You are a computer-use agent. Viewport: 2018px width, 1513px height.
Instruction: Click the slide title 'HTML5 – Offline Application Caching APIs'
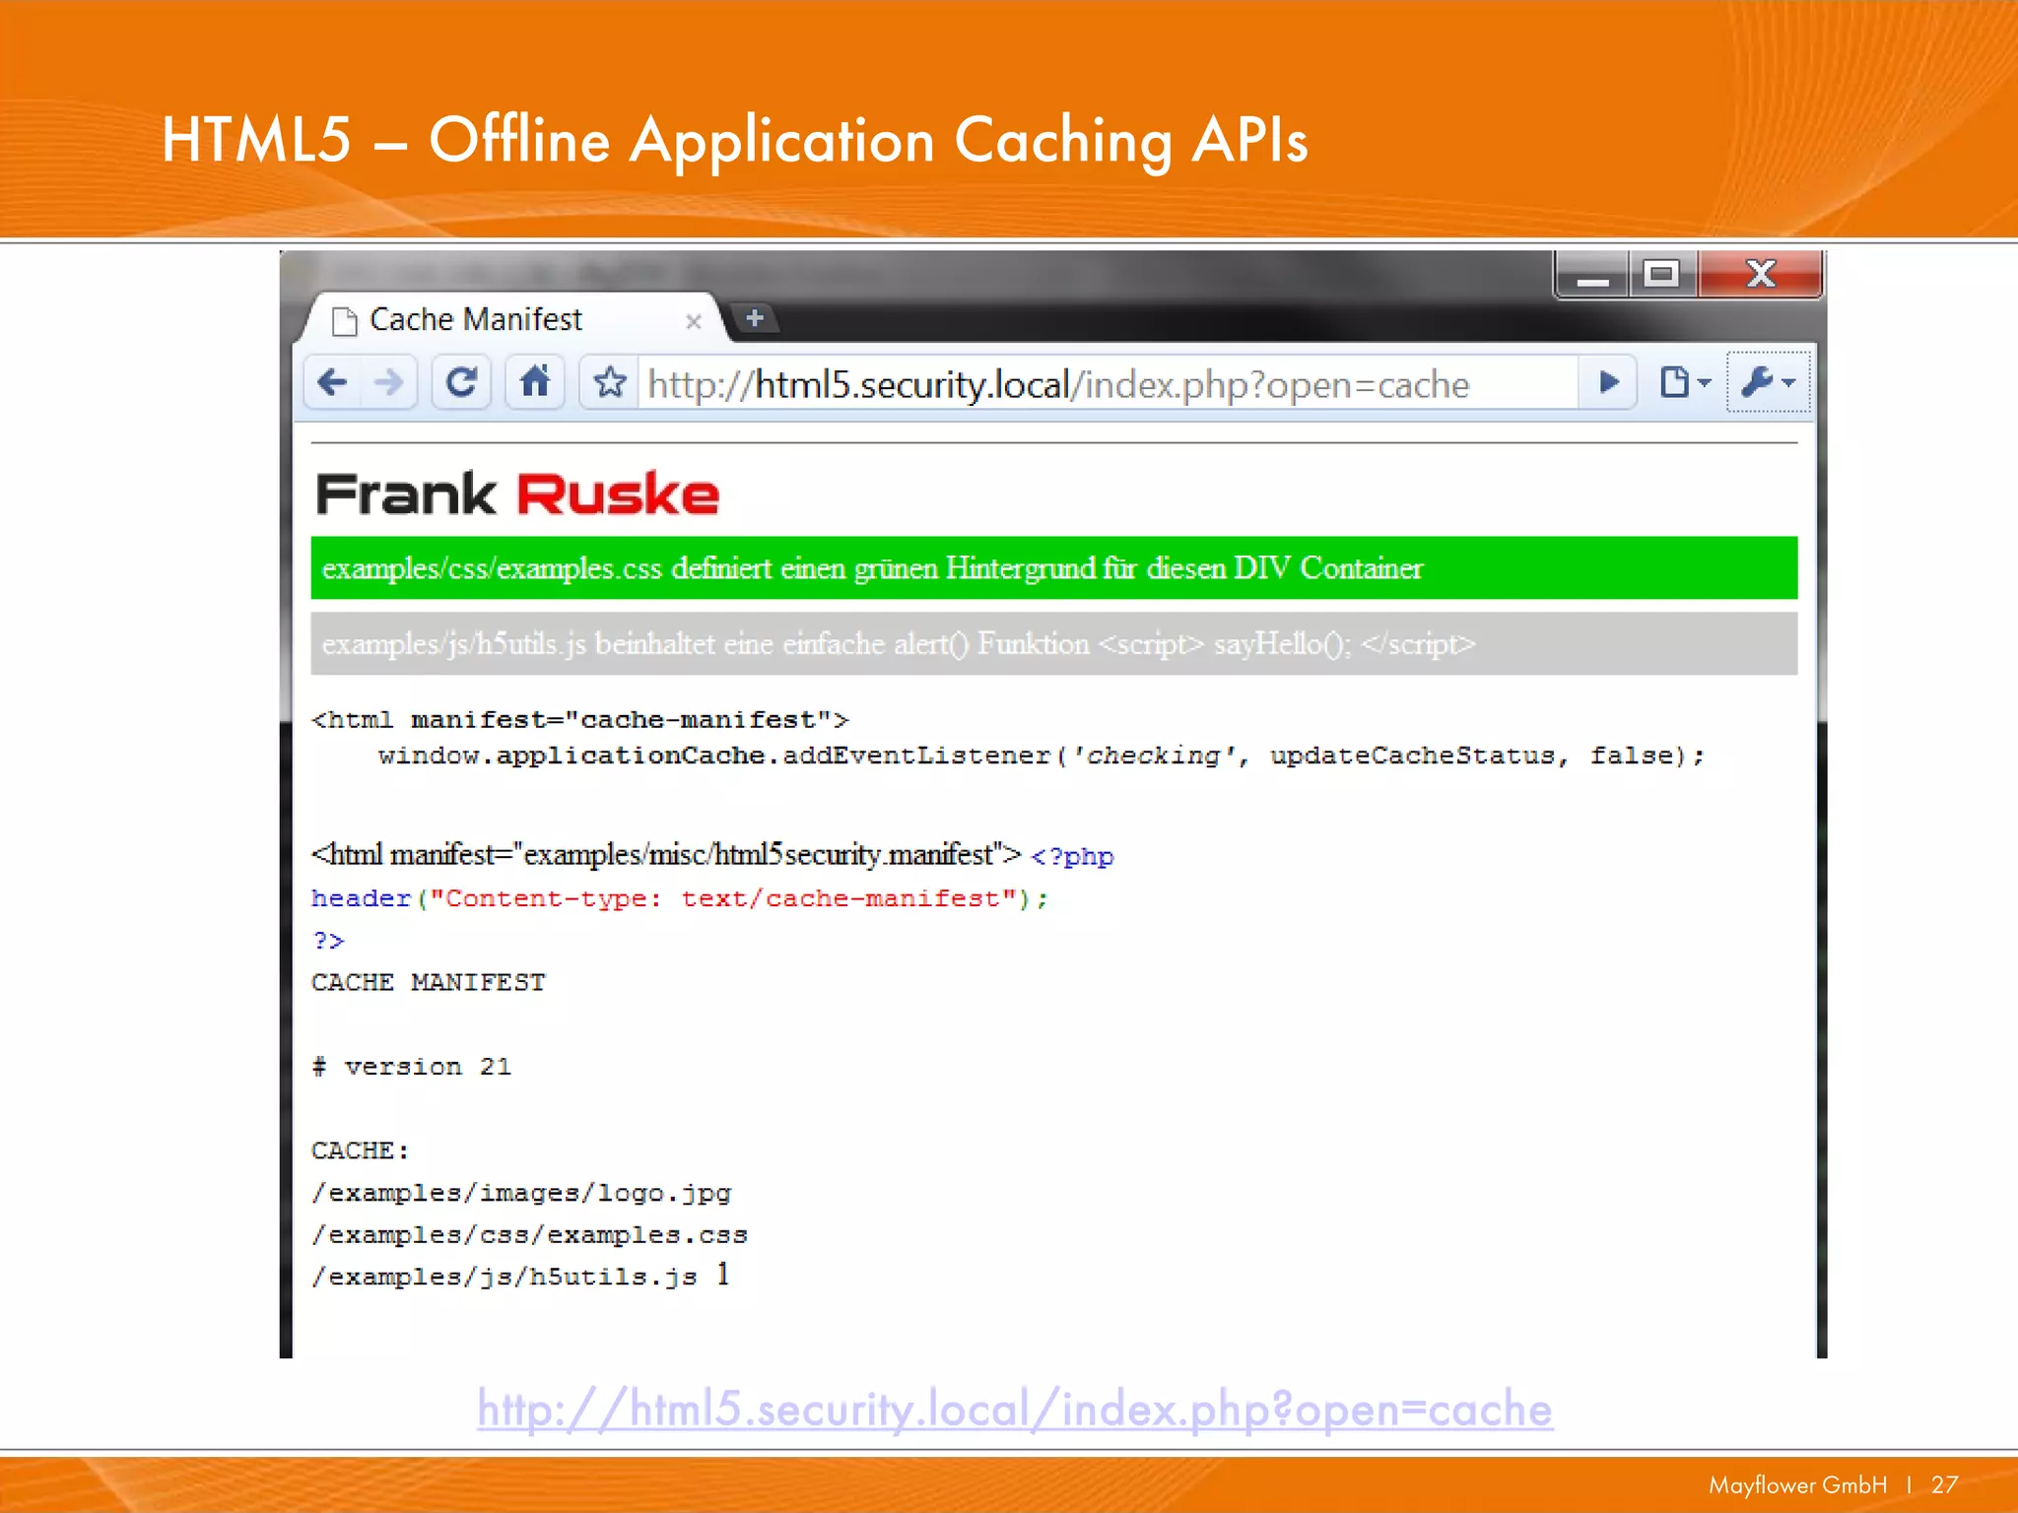point(735,140)
